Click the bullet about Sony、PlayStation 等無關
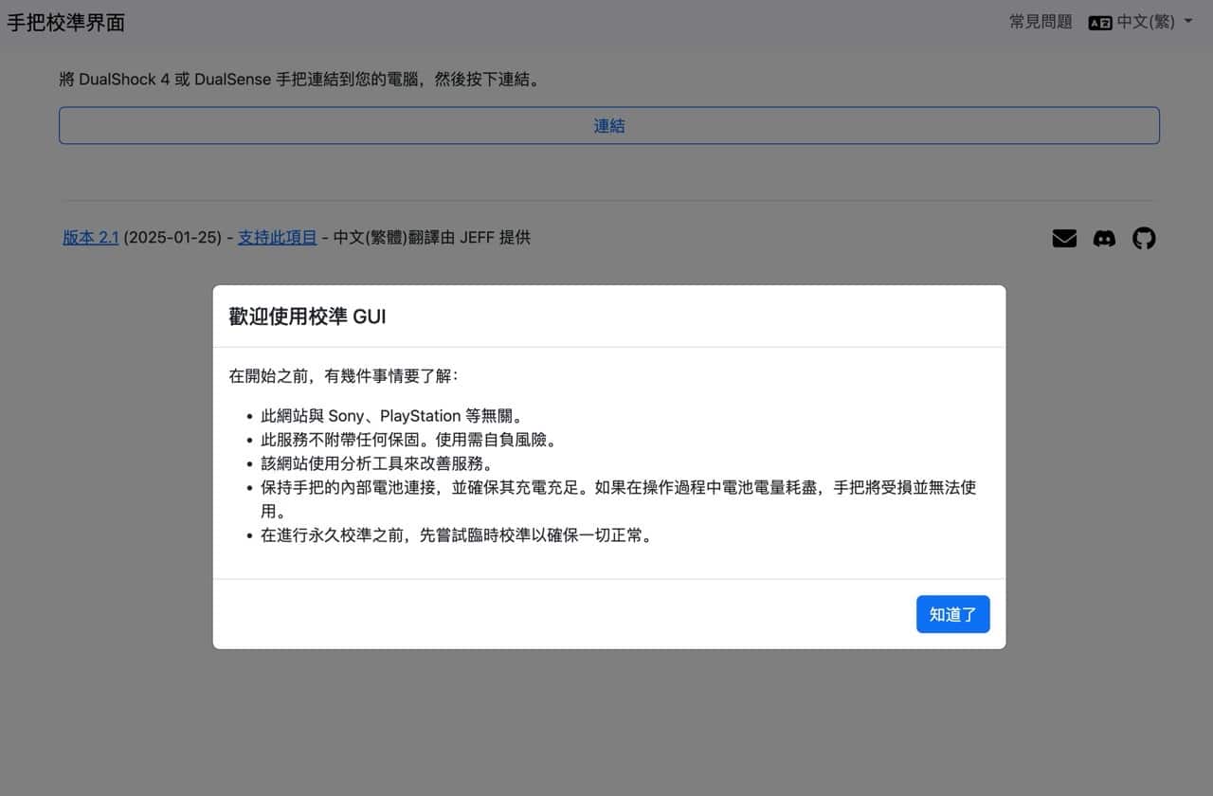This screenshot has width=1213, height=796. coord(391,416)
